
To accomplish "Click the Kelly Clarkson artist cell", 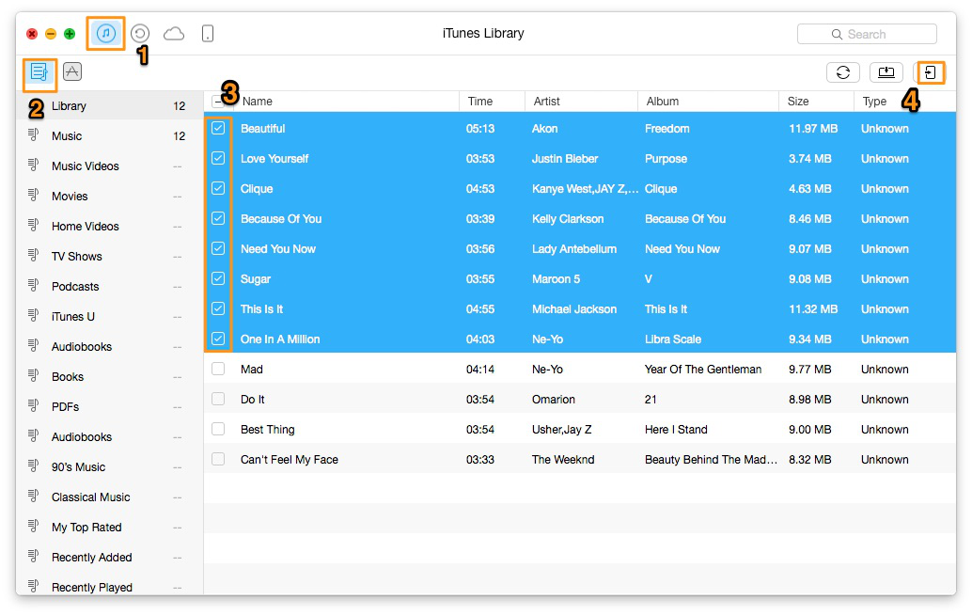I will tap(567, 219).
